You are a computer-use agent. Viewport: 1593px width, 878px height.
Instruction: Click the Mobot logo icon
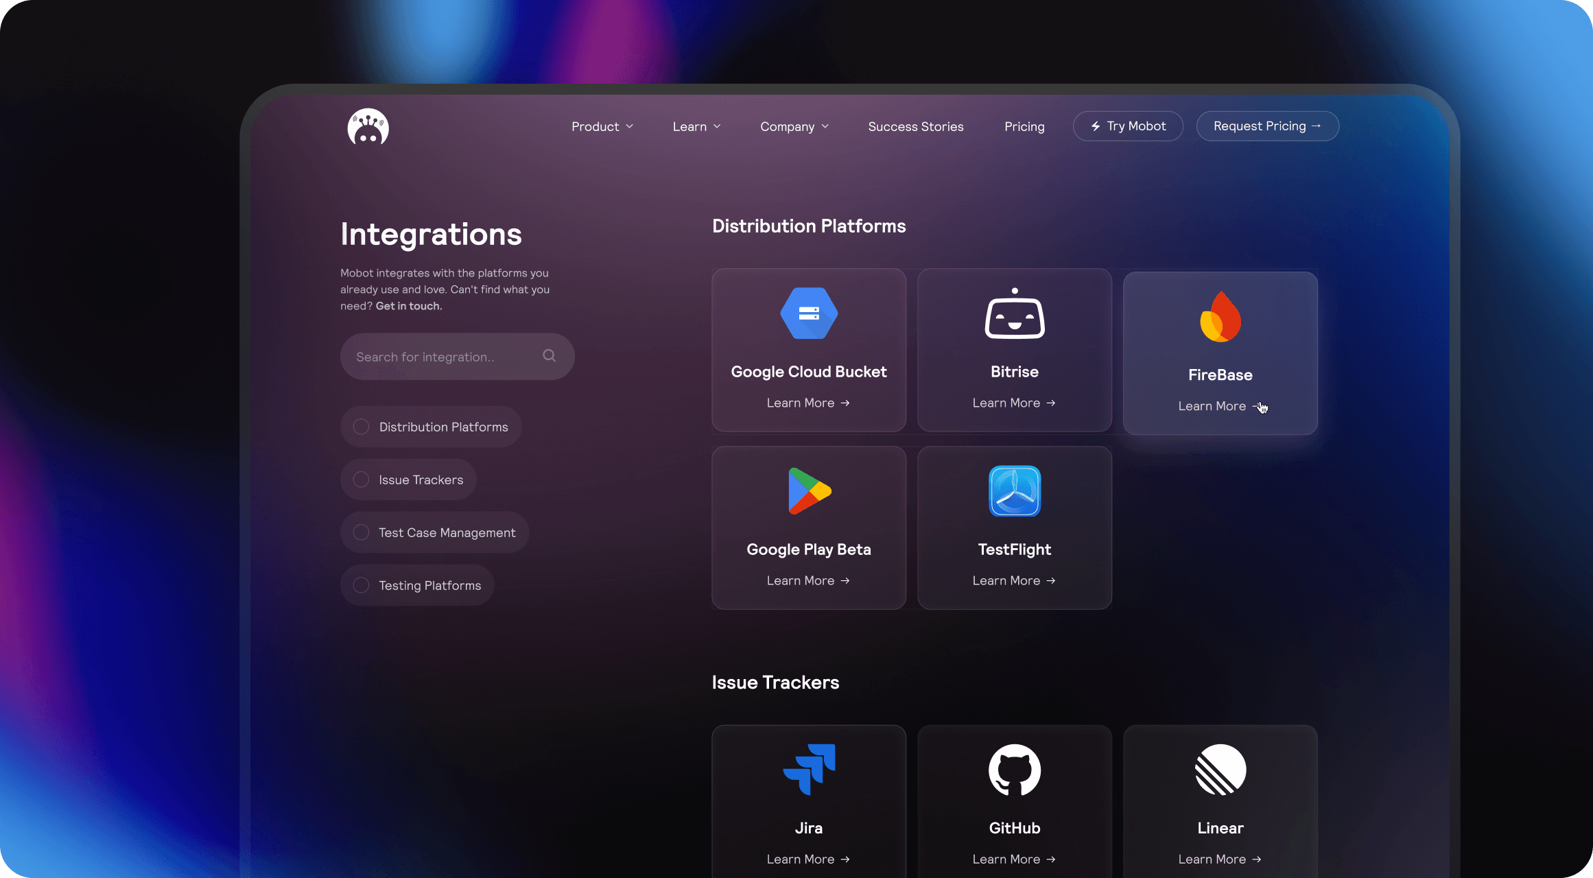coord(368,127)
